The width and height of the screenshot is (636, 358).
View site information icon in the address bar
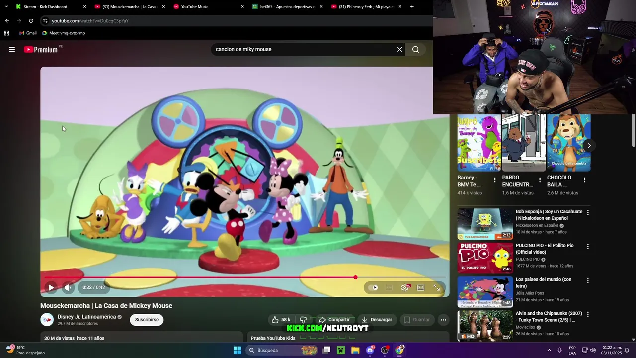(45, 21)
